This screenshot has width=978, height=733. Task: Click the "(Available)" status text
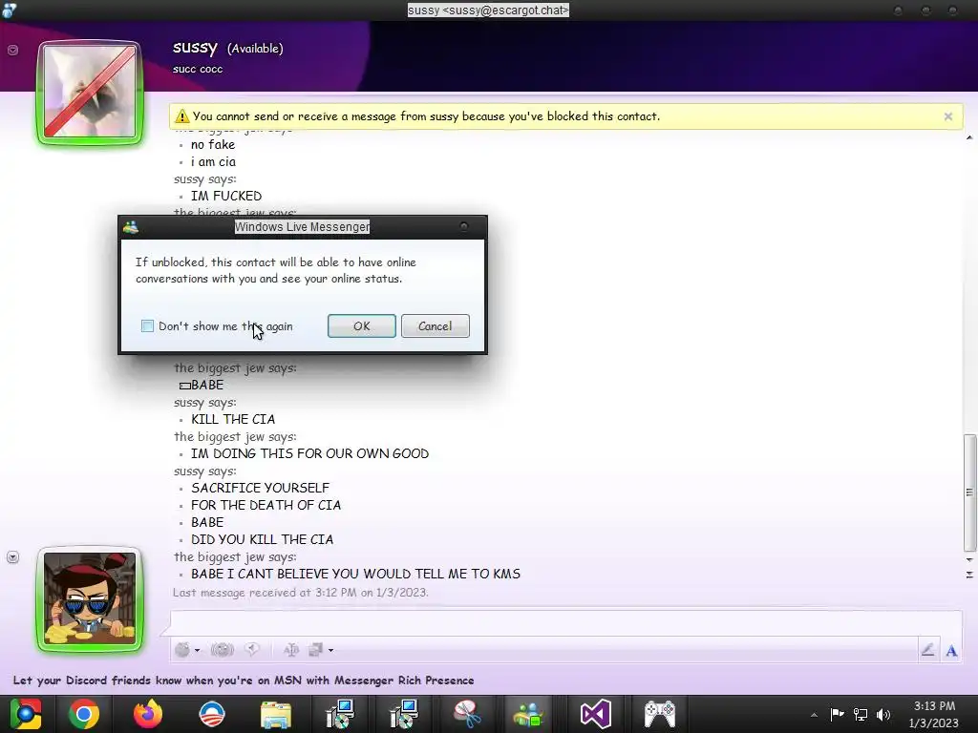(255, 49)
